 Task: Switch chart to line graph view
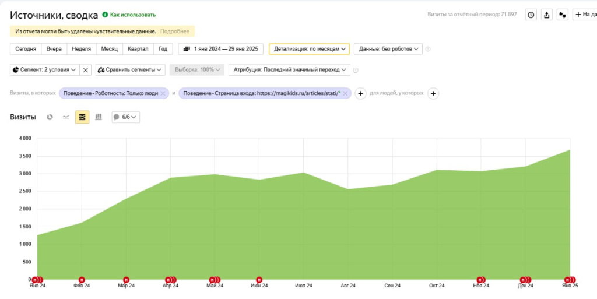coord(66,117)
